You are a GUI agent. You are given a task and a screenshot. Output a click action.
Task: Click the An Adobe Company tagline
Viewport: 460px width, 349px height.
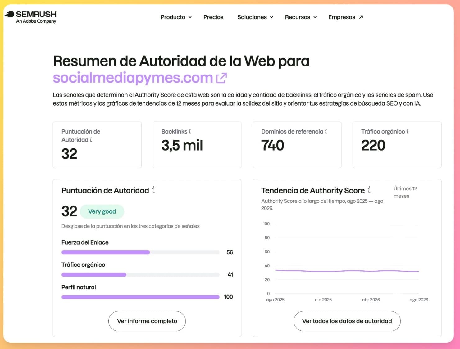point(36,21)
